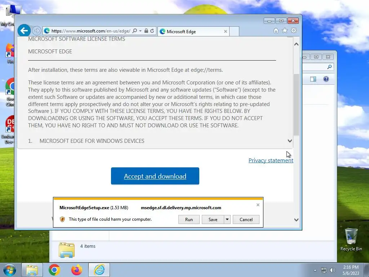Expand Save options dropdown arrow

click(x=227, y=220)
